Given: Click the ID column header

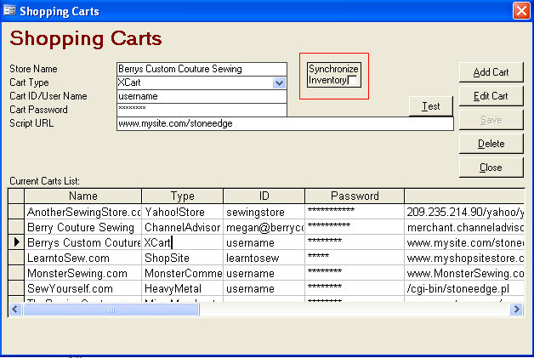Looking at the screenshot, I should coord(264,196).
